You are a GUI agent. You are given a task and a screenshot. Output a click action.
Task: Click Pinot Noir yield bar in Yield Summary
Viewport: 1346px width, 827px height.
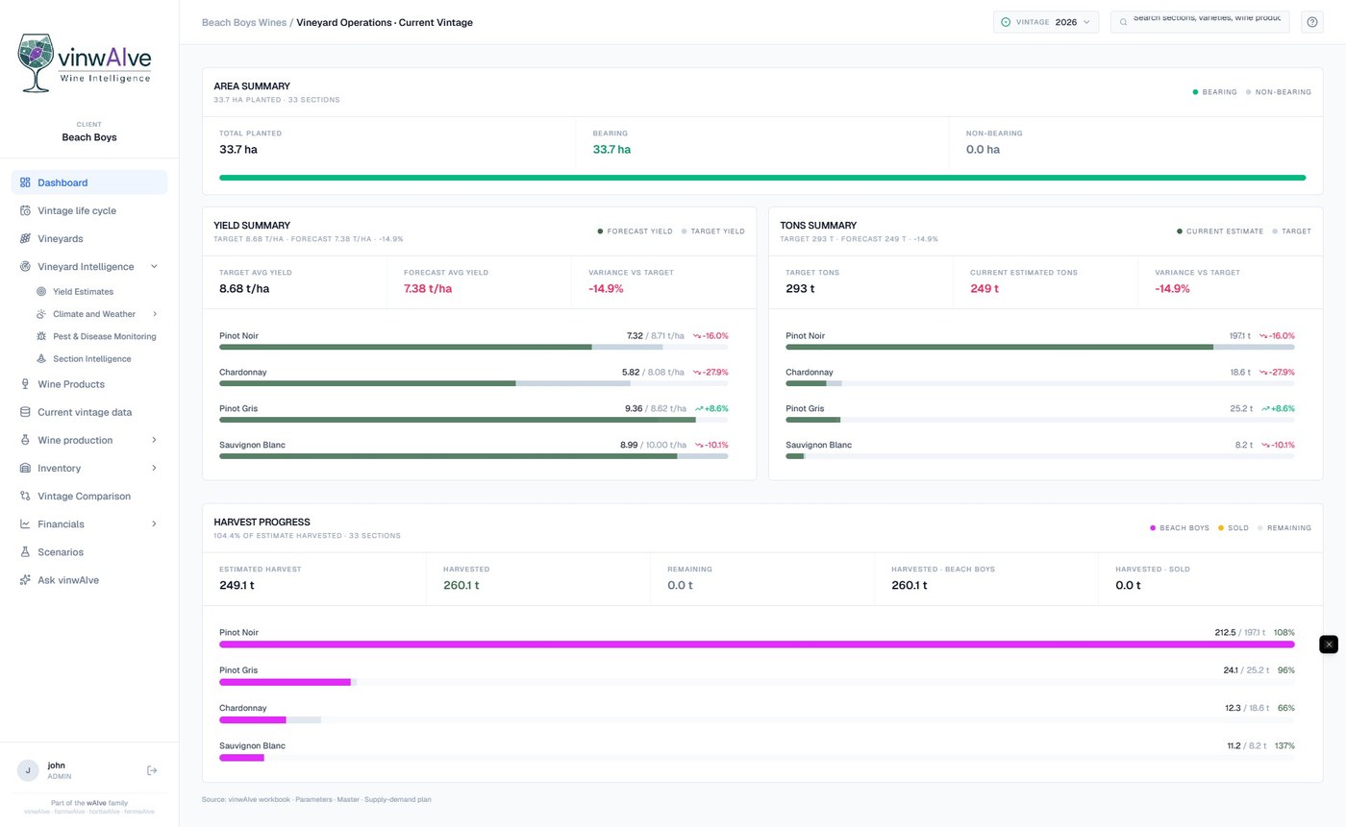pyautogui.click(x=473, y=347)
